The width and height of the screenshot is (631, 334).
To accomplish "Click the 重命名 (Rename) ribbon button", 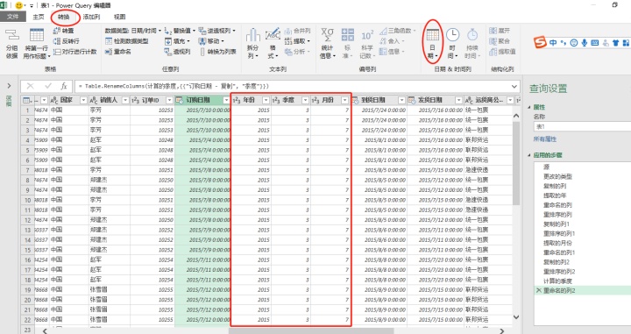I will point(118,52).
